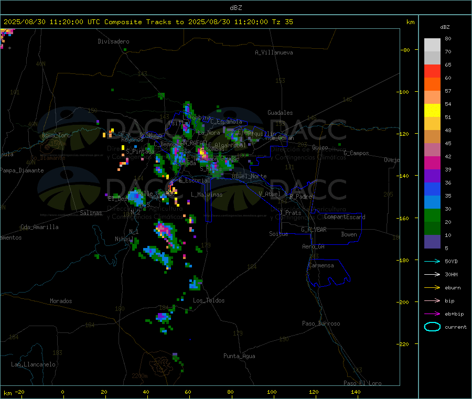472x399 pixels.
Task: Pick the royal blue swatch in dBZ scale
Action: 432,189
